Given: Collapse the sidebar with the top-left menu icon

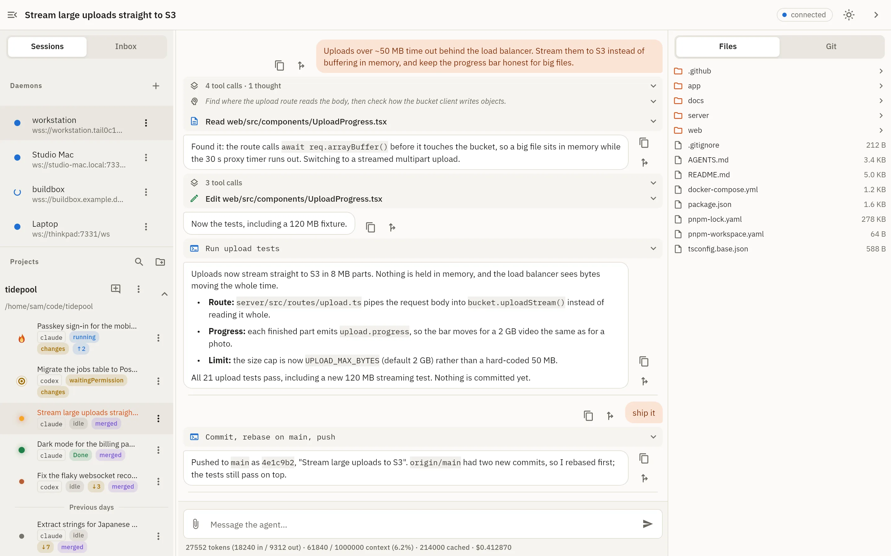Looking at the screenshot, I should coord(12,15).
